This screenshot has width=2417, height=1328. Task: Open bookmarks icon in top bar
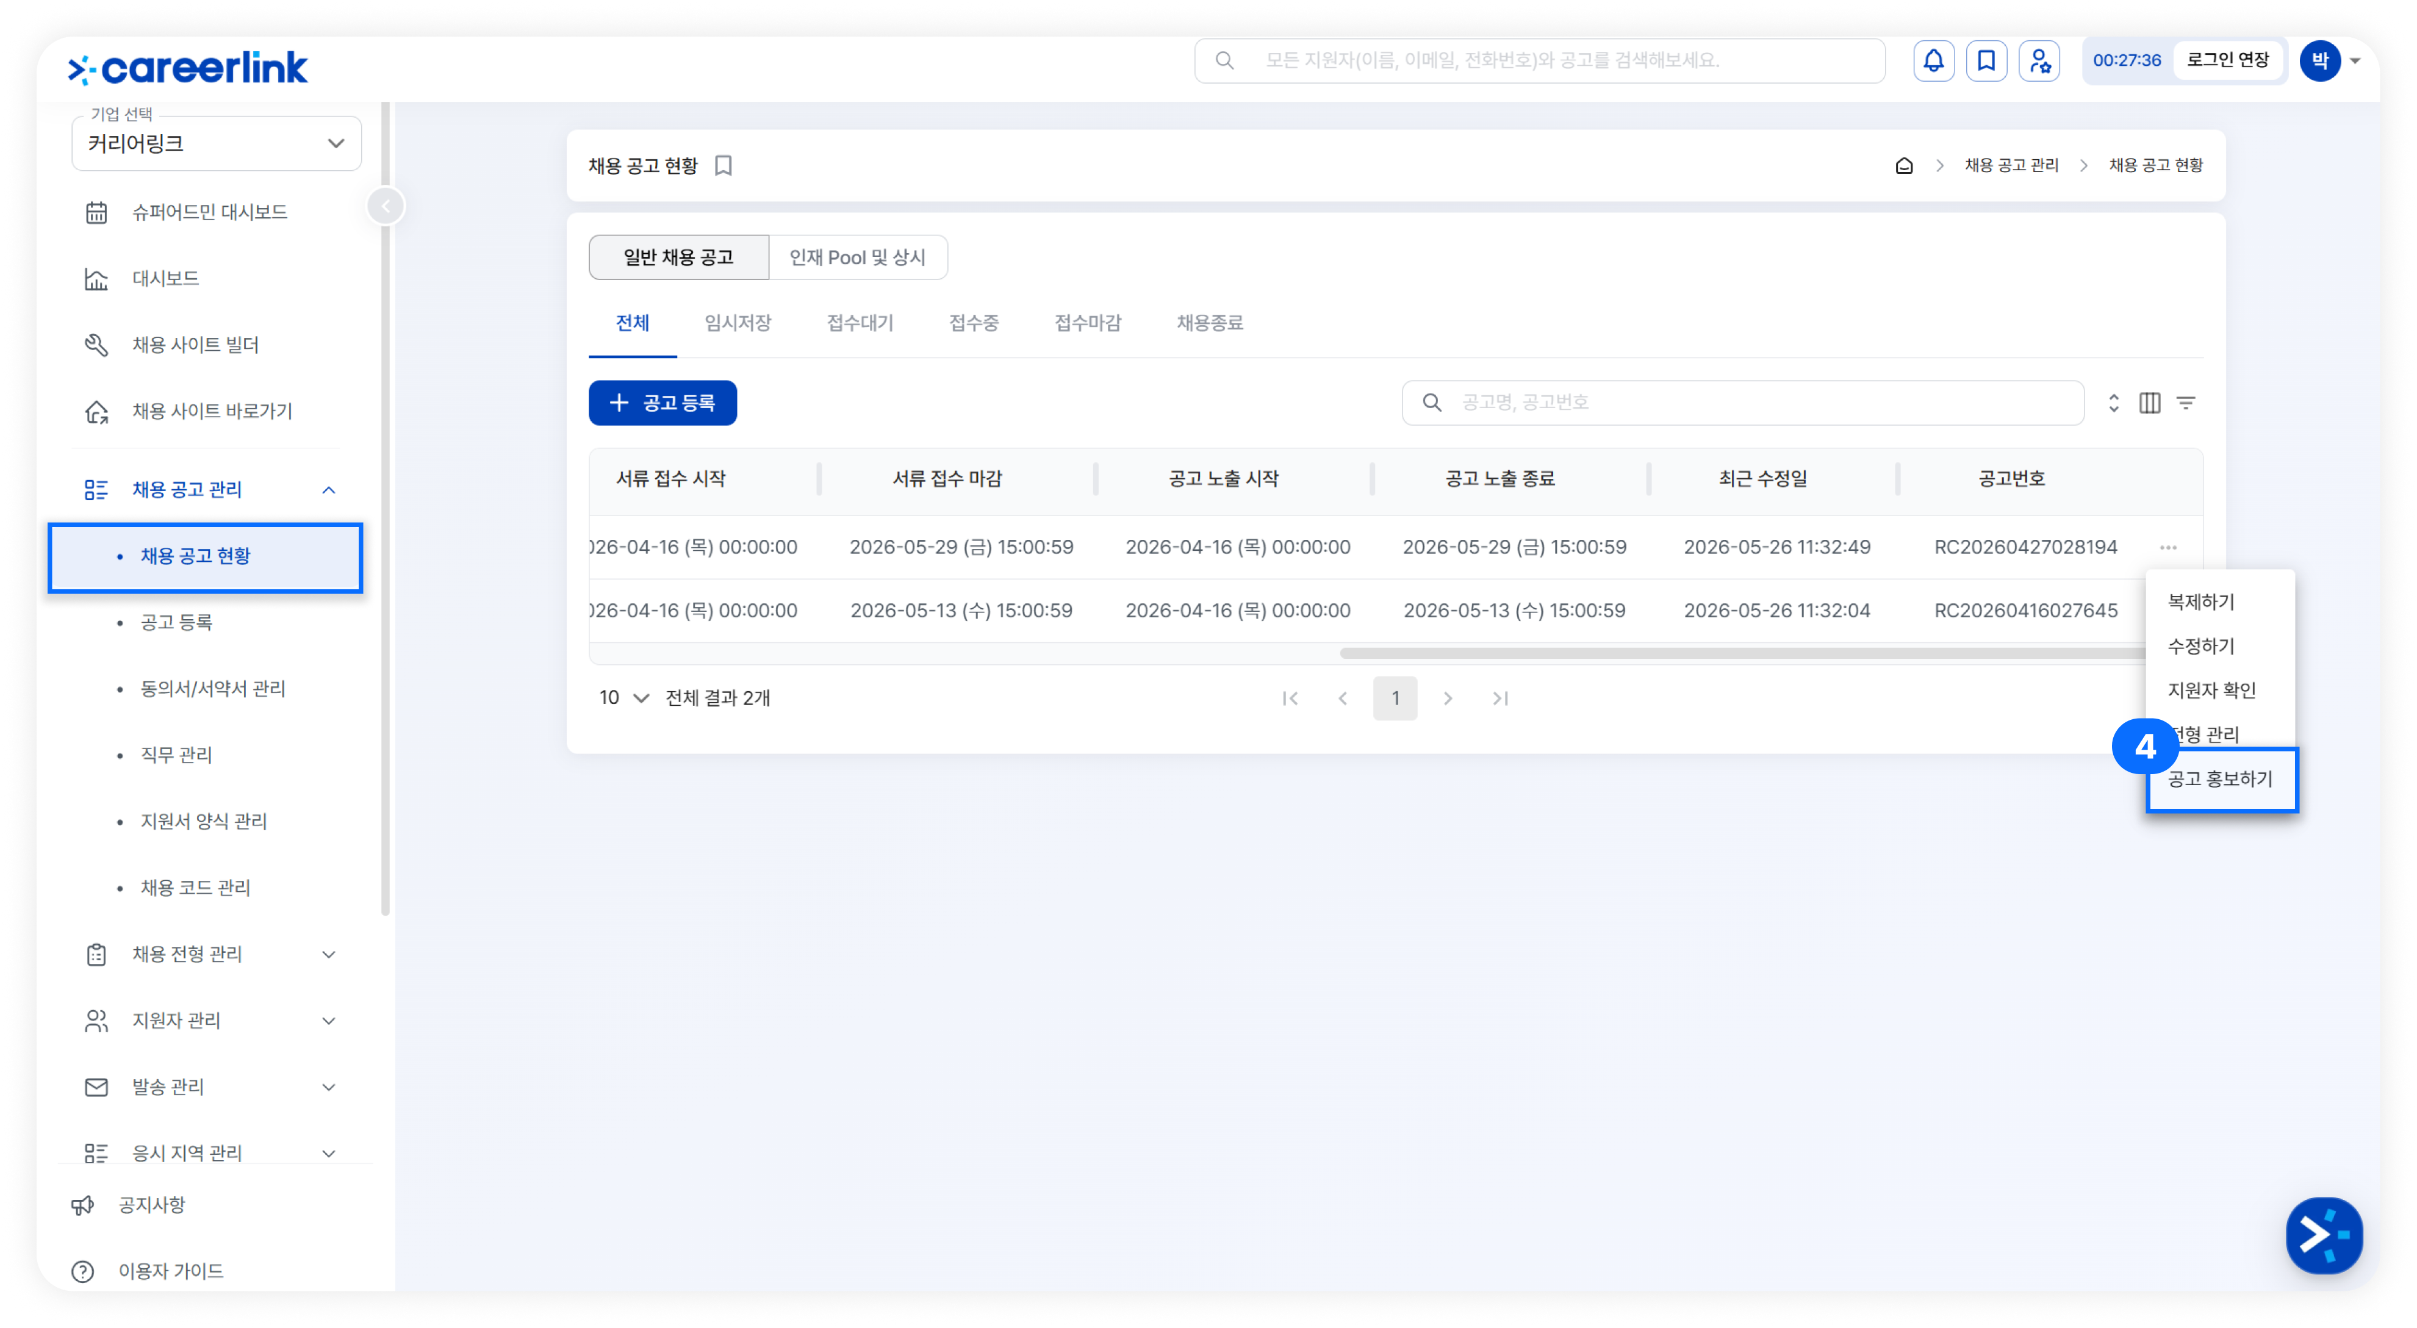(1985, 61)
